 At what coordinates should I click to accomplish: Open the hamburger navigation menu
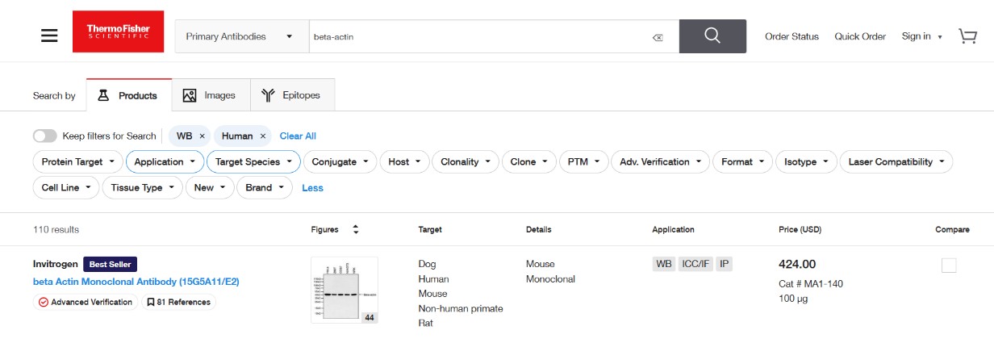pos(49,36)
